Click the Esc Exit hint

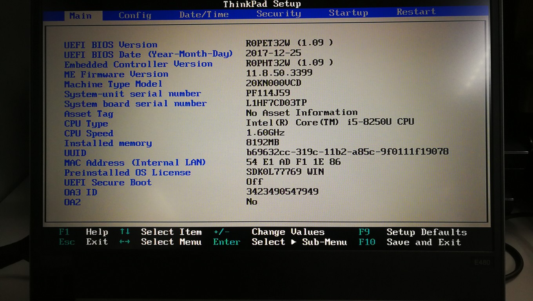click(x=83, y=242)
